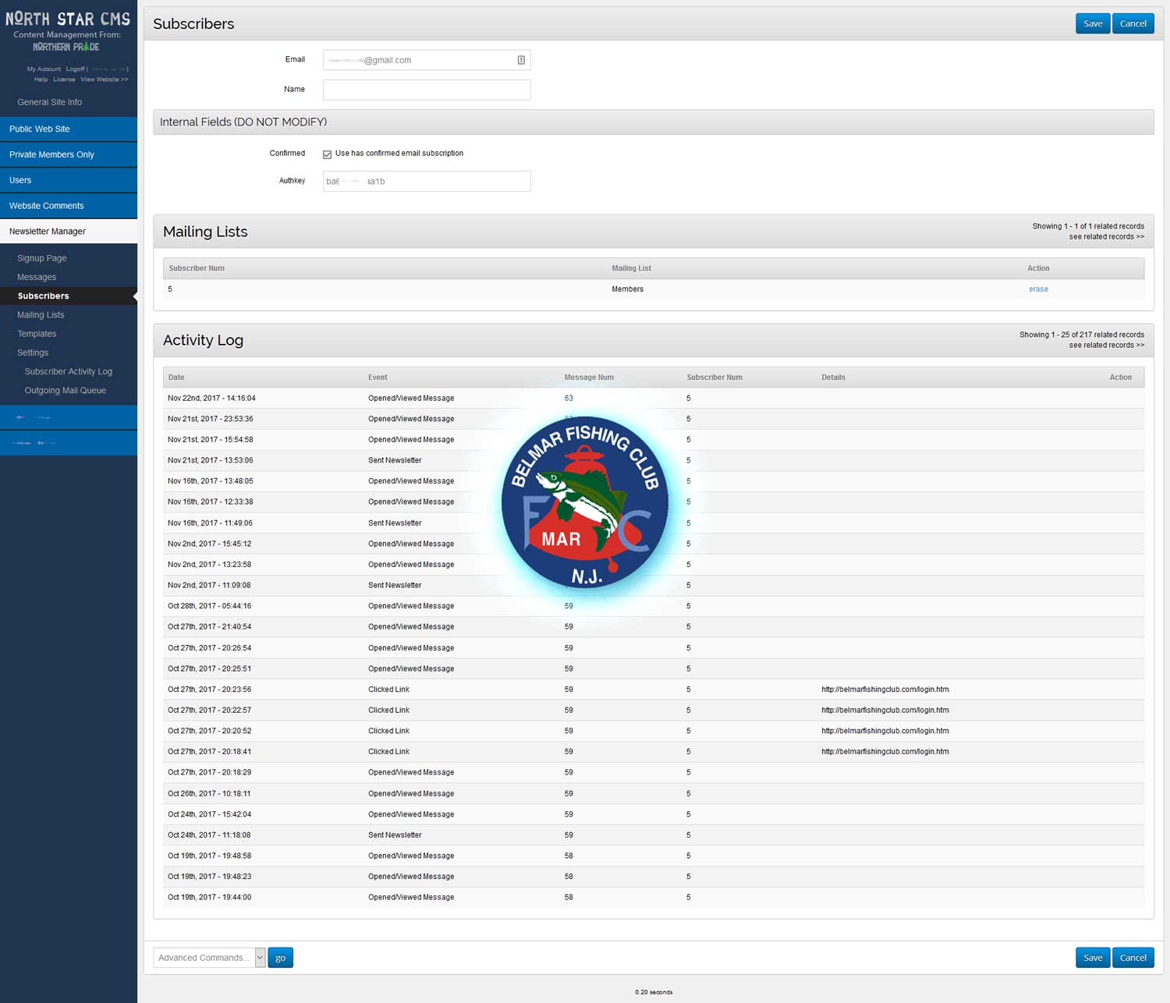Click the North Star CMS logo
1170x1003 pixels.
coord(68,19)
